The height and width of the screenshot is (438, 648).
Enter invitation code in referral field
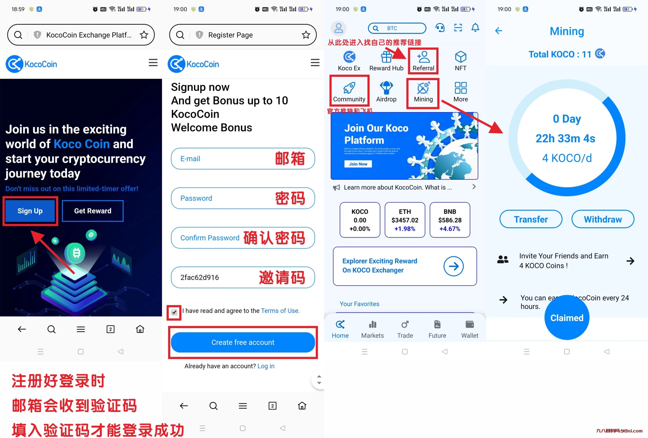243,277
